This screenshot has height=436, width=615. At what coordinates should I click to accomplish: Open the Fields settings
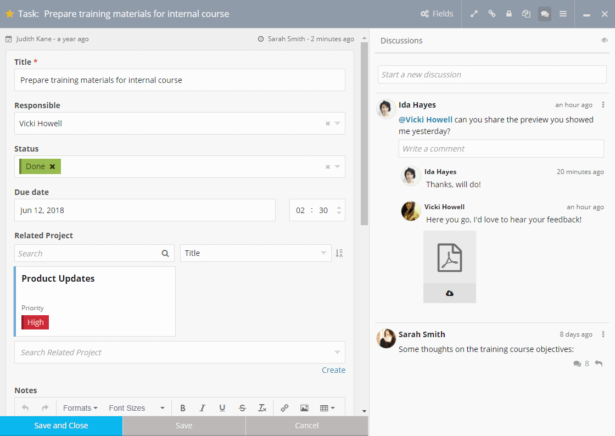pos(437,14)
